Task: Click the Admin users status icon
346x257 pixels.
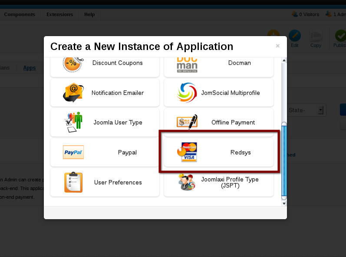Action: pos(329,14)
